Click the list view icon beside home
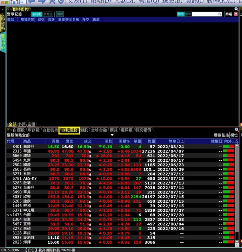Screen dimensions: 242x252 pyautogui.click(x=23, y=2)
